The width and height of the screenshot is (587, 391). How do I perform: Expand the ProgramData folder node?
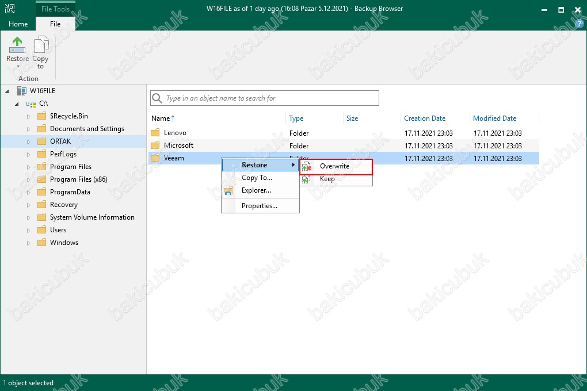[x=28, y=192]
